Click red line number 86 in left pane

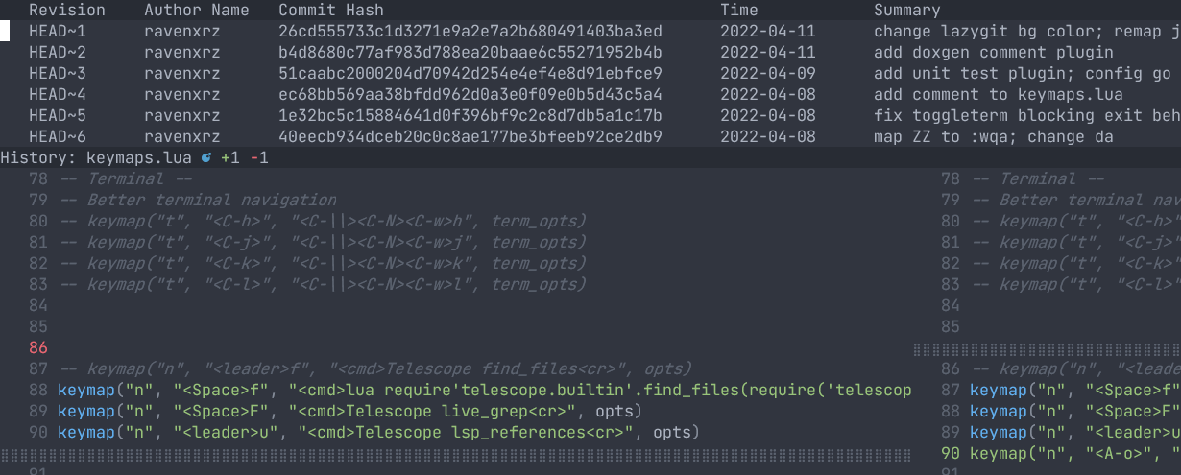coord(38,347)
